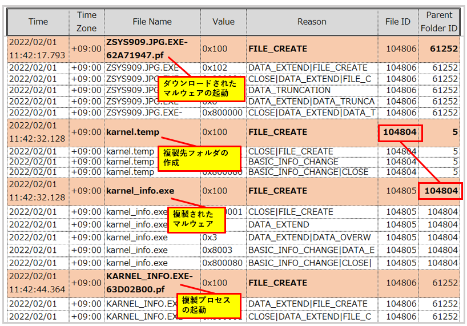
Task: Click the Reason column header
Action: click(312, 22)
